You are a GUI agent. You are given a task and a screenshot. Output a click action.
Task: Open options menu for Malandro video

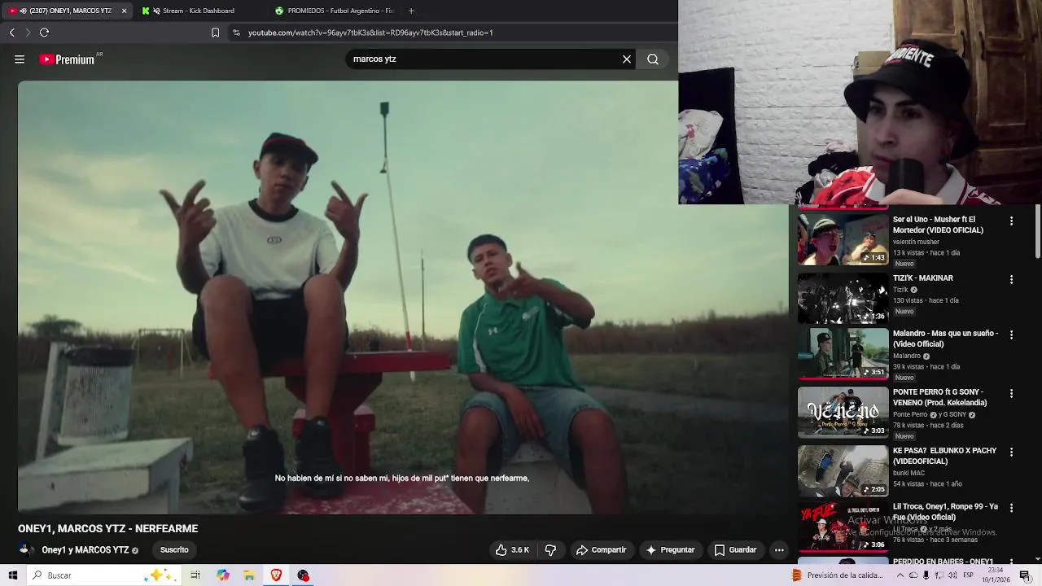click(x=1011, y=335)
